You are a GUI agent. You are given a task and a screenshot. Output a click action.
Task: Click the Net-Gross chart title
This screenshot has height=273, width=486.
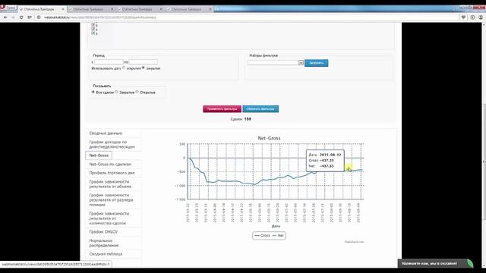click(269, 138)
